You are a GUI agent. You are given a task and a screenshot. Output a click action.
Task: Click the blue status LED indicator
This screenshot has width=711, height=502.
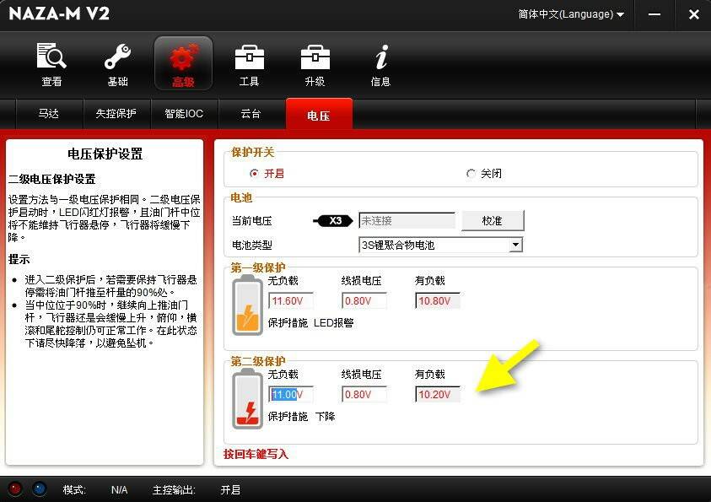(40, 489)
